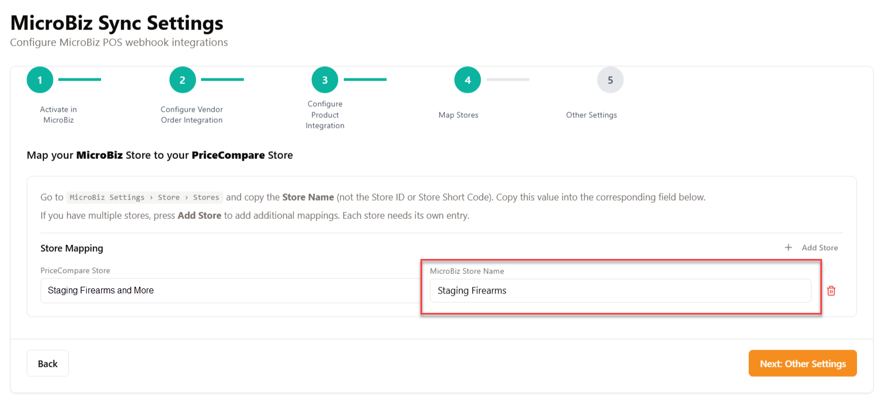Click the MicroBiz Sync Settings title
Image resolution: width=882 pixels, height=399 pixels.
(117, 23)
